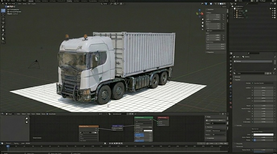Image resolution: width=277 pixels, height=154 pixels.
Task: Open the Shading workspace tab
Action: point(70,1)
